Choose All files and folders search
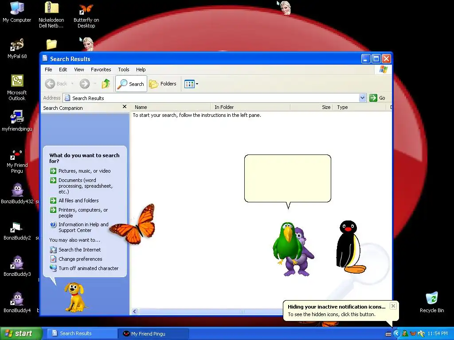Image resolution: width=454 pixels, height=340 pixels. [74, 201]
